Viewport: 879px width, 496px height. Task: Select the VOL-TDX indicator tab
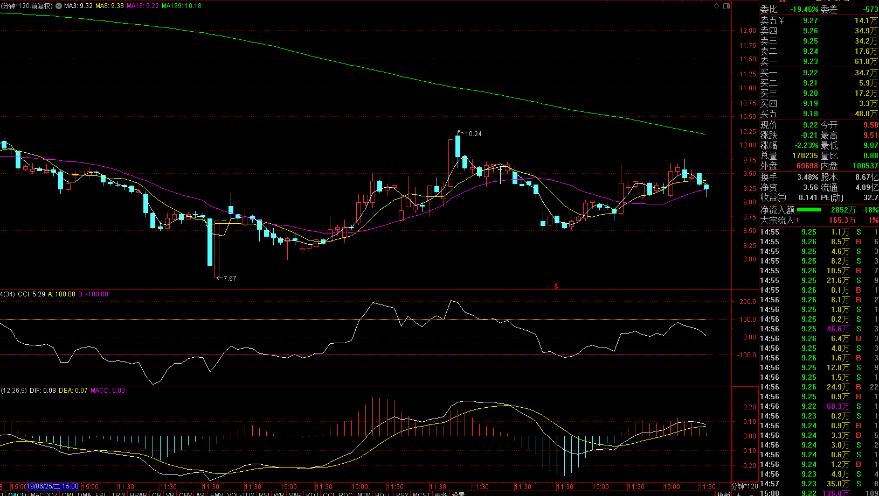tap(240, 494)
